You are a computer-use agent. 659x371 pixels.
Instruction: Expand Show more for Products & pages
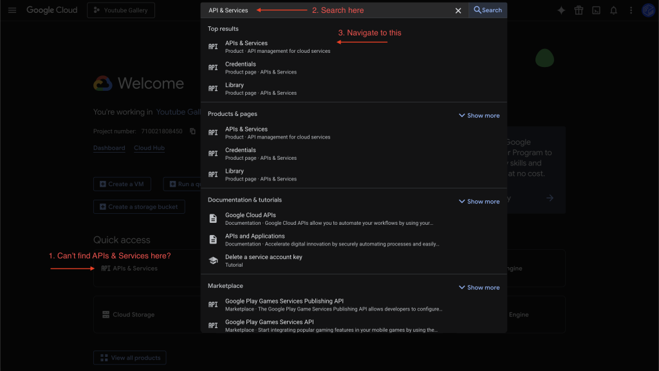(479, 116)
